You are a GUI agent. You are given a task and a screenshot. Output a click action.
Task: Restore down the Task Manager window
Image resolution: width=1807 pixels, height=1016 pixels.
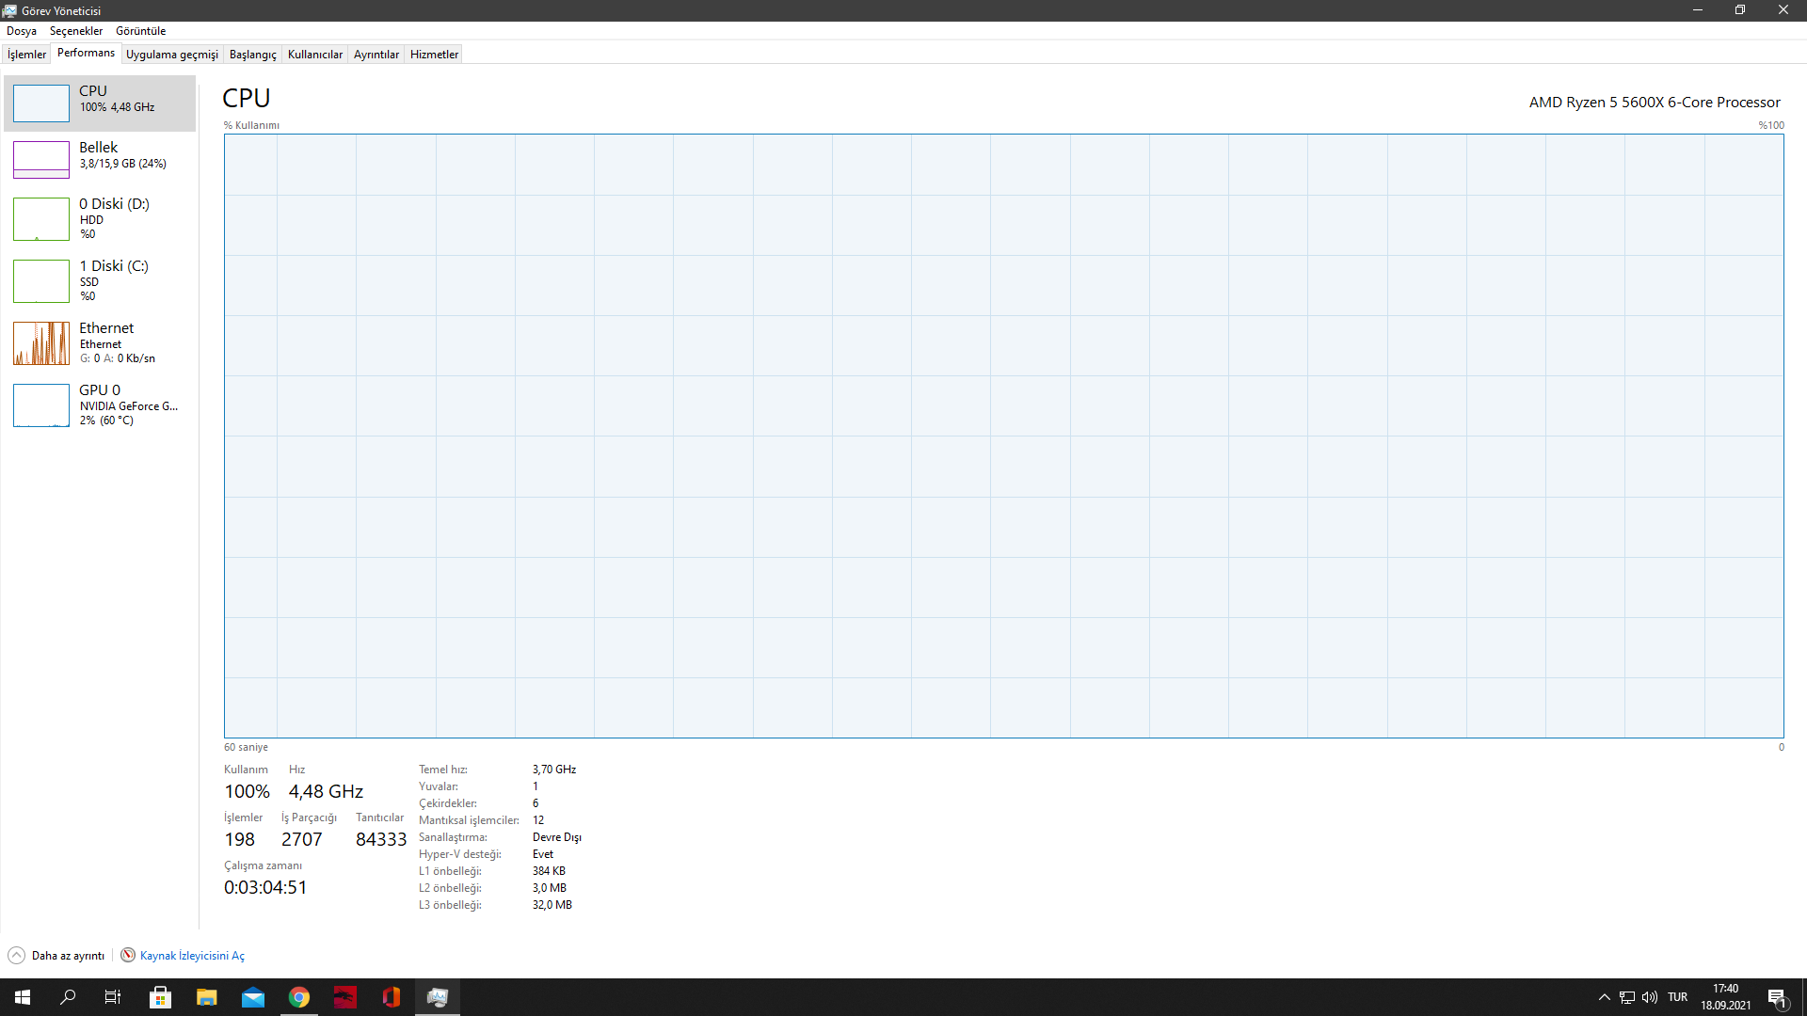pos(1740,10)
